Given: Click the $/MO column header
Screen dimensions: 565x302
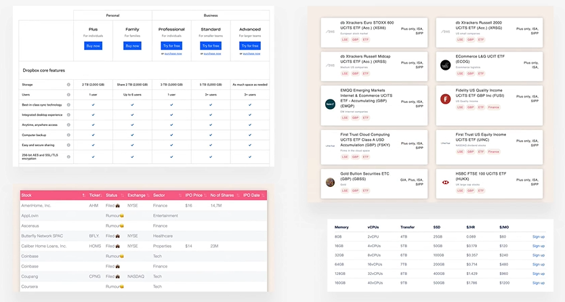Looking at the screenshot, I should pyautogui.click(x=504, y=227).
